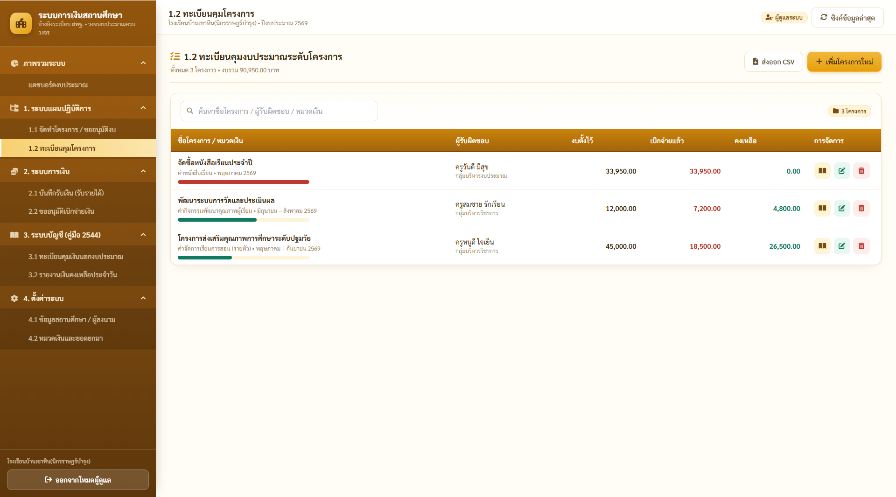Click the school logo icon in sidebar header

coord(21,23)
